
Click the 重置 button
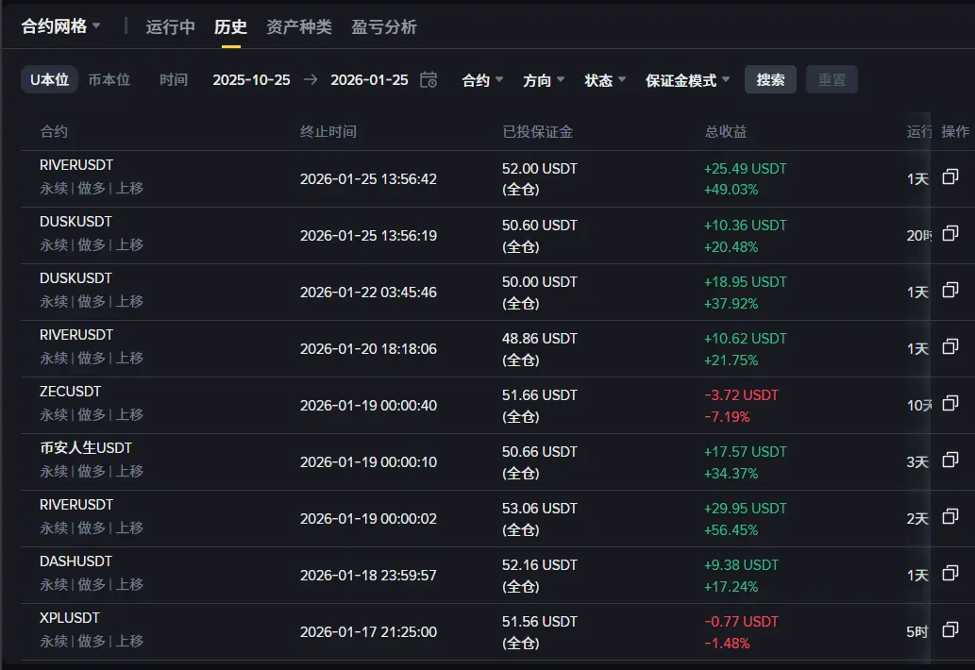point(832,80)
